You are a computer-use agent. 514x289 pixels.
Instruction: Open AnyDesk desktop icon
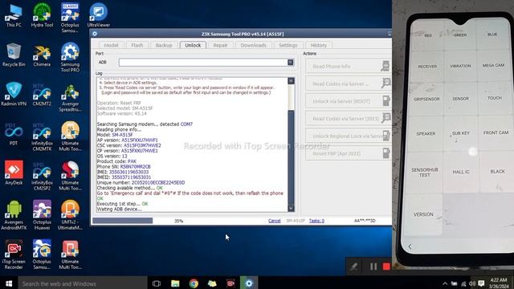pos(14,173)
